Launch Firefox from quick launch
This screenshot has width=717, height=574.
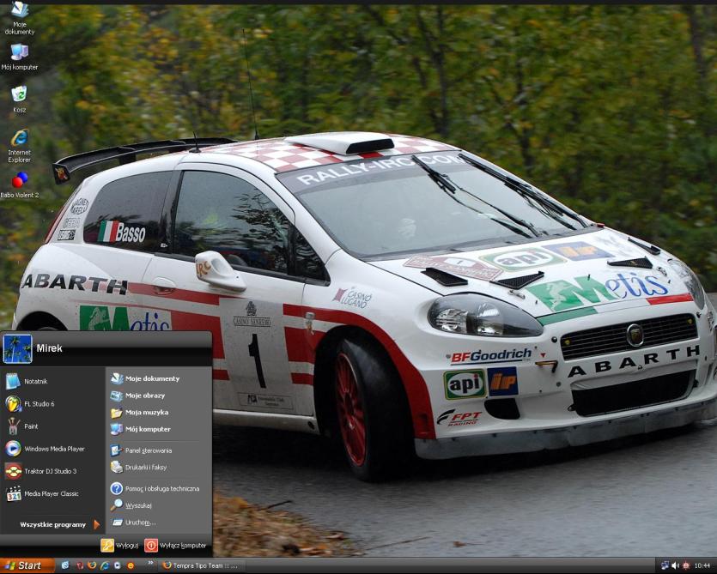coord(92,565)
